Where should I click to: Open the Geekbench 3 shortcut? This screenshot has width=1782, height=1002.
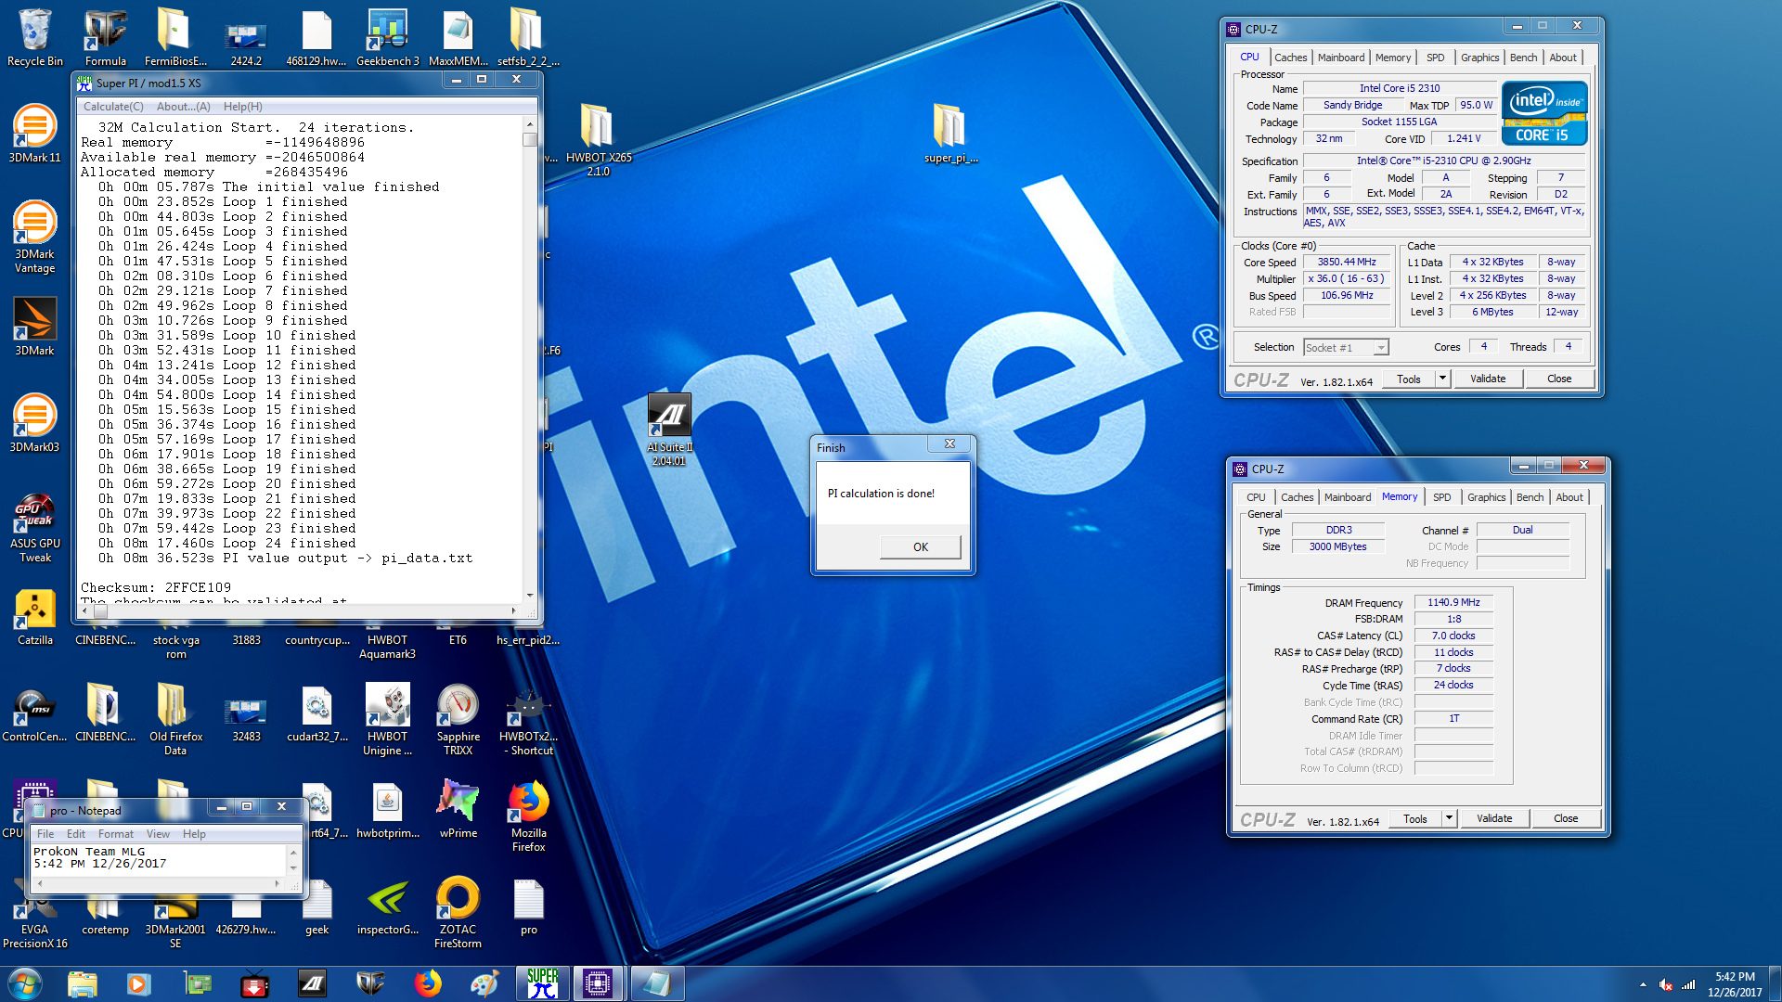tap(387, 37)
